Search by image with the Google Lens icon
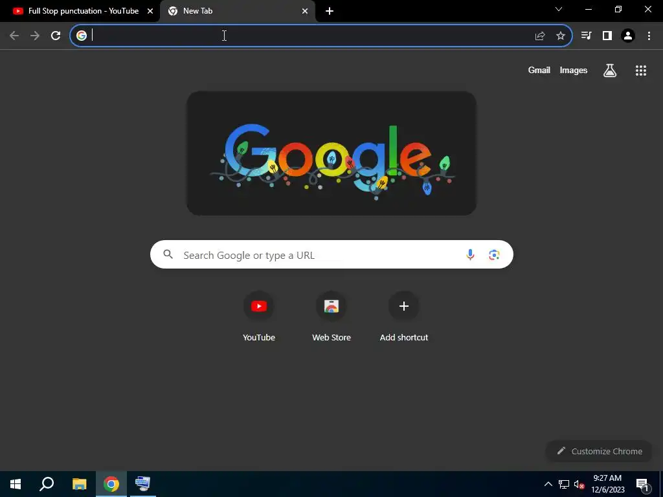The height and width of the screenshot is (497, 663). click(x=494, y=255)
